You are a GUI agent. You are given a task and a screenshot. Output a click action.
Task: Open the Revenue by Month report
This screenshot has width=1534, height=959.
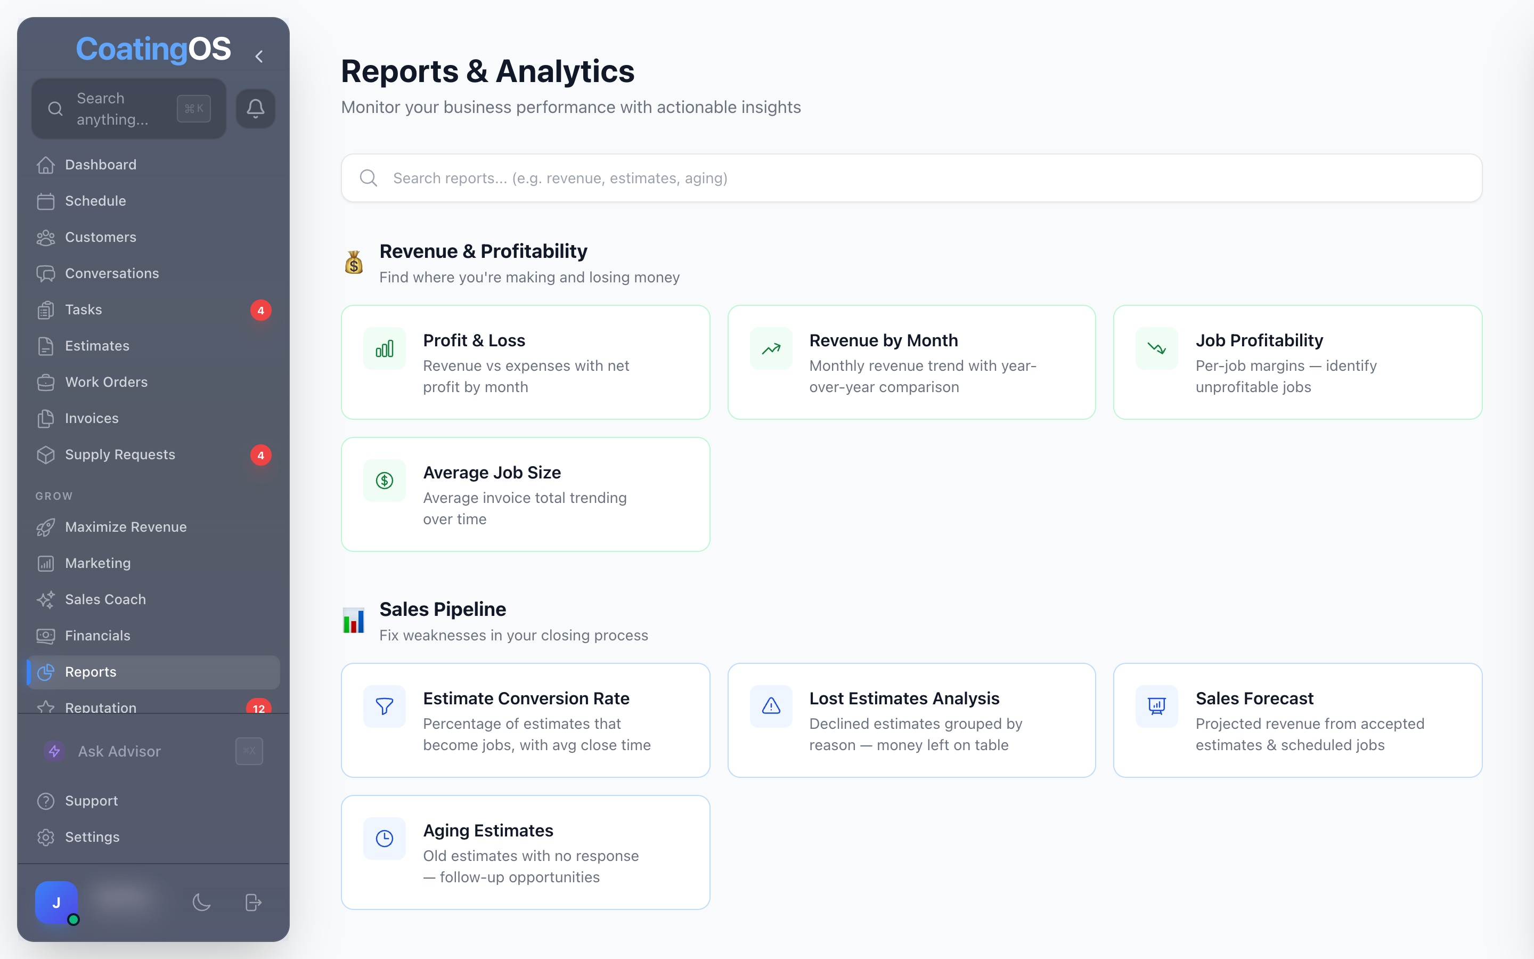click(x=911, y=362)
